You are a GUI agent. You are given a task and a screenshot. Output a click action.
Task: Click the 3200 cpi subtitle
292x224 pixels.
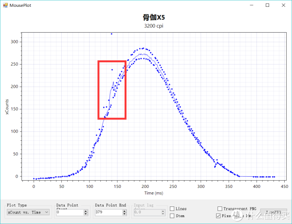pos(154,26)
